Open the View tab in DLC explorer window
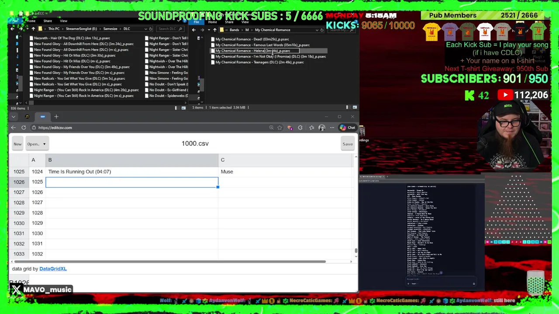 (x=63, y=21)
